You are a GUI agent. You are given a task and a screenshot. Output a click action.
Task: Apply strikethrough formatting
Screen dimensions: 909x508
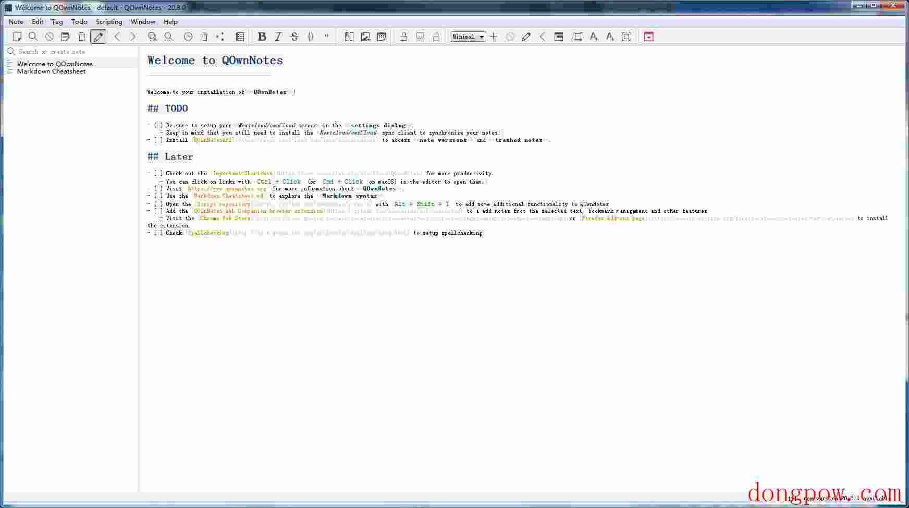coord(294,37)
